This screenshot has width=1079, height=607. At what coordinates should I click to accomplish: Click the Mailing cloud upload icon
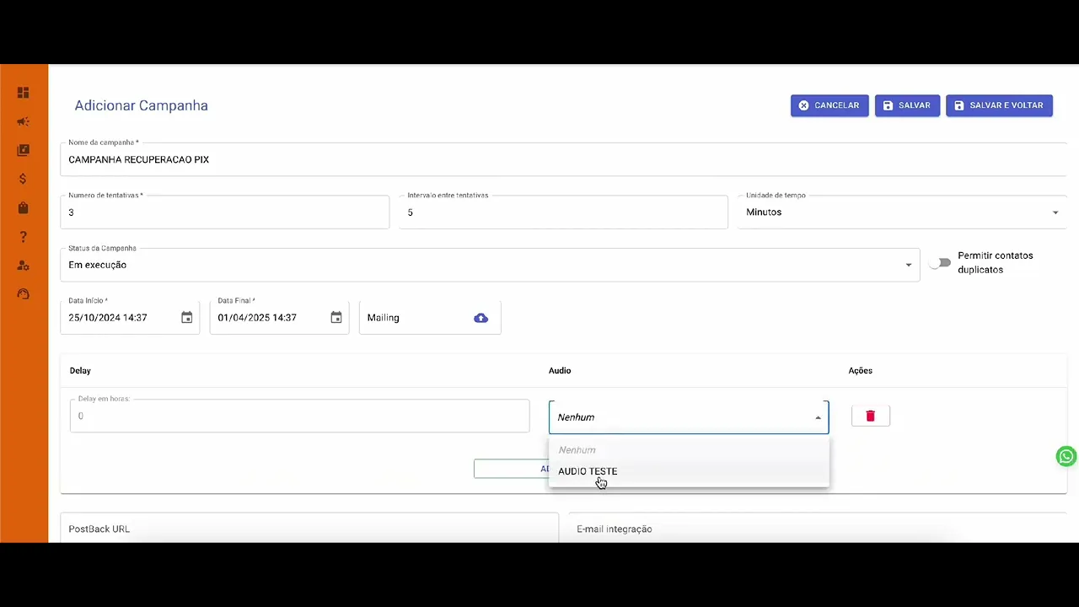(x=480, y=318)
